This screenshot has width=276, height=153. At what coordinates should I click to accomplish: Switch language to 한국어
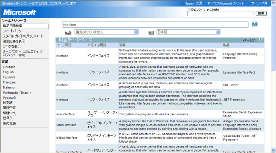pyautogui.click(x=8, y=118)
